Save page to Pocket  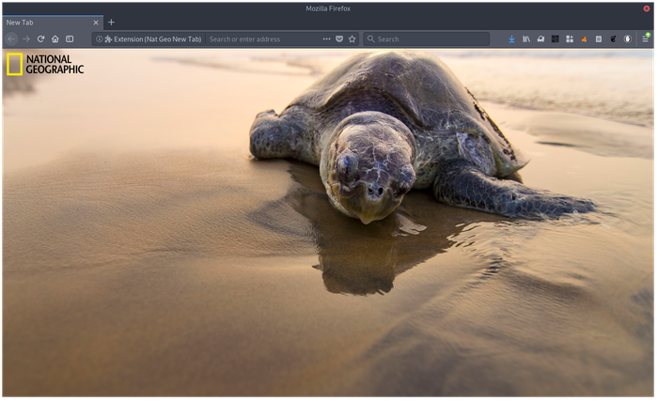339,39
